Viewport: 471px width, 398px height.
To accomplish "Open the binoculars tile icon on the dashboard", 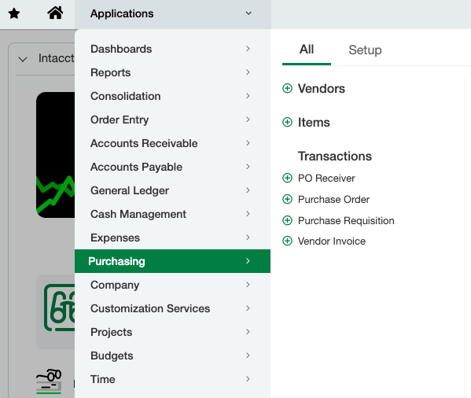I will click(x=59, y=308).
